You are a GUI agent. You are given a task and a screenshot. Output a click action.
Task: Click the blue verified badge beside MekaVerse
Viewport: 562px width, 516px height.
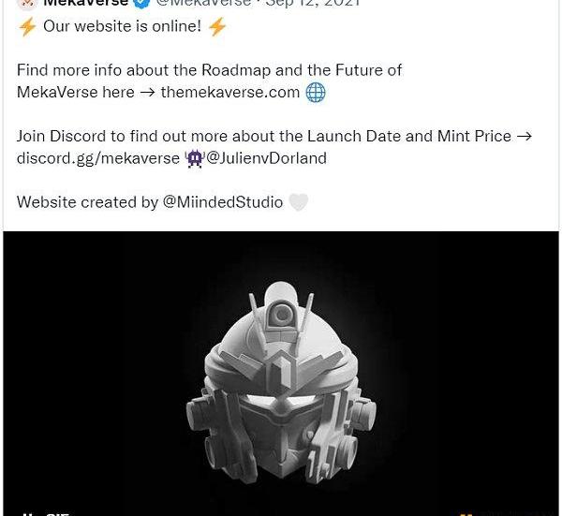[x=142, y=3]
